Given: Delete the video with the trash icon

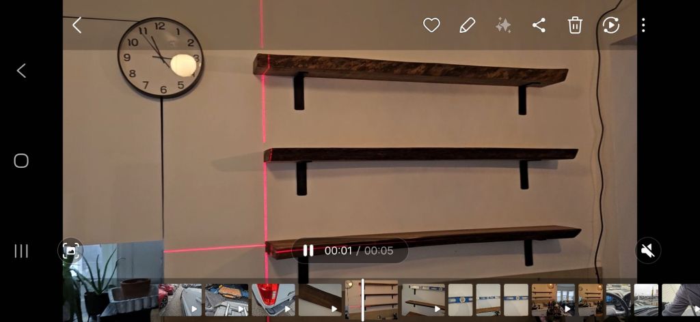Looking at the screenshot, I should [x=575, y=25].
